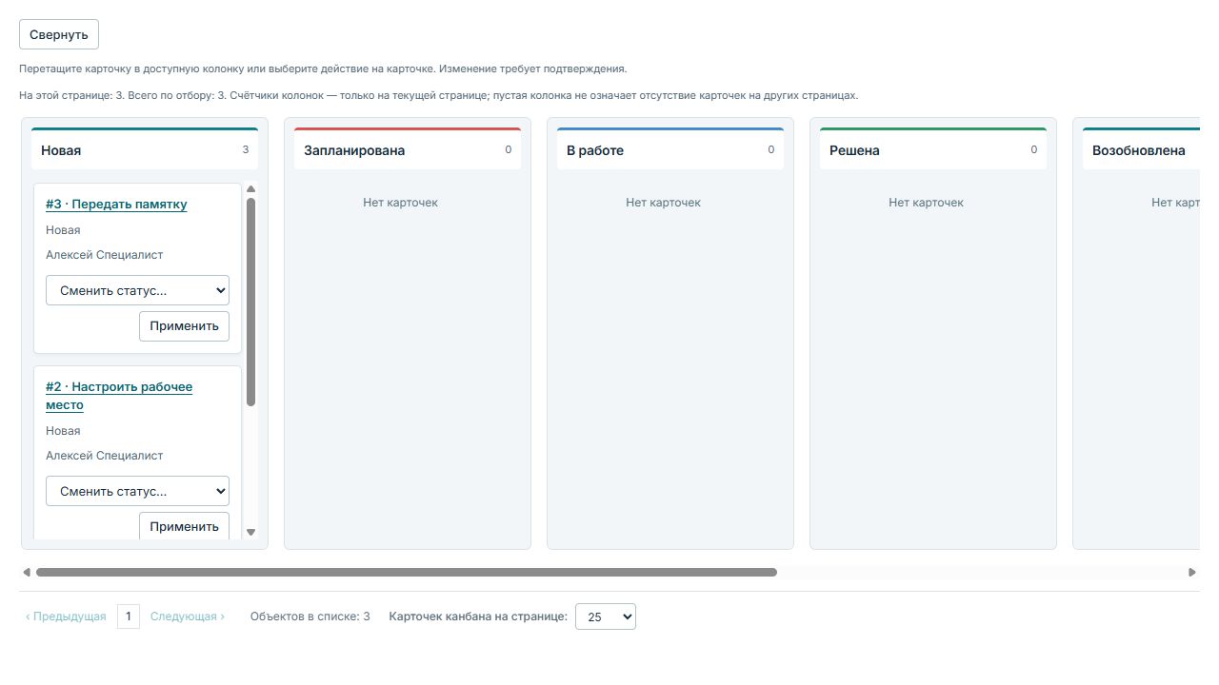Open the cards-per-page dropdown showing 25

click(606, 616)
